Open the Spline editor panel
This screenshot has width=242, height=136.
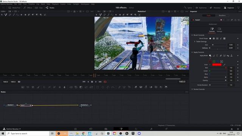pyautogui.click(x=188, y=8)
